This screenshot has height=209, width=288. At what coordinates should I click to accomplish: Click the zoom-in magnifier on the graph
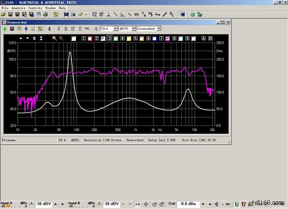coord(54,38)
